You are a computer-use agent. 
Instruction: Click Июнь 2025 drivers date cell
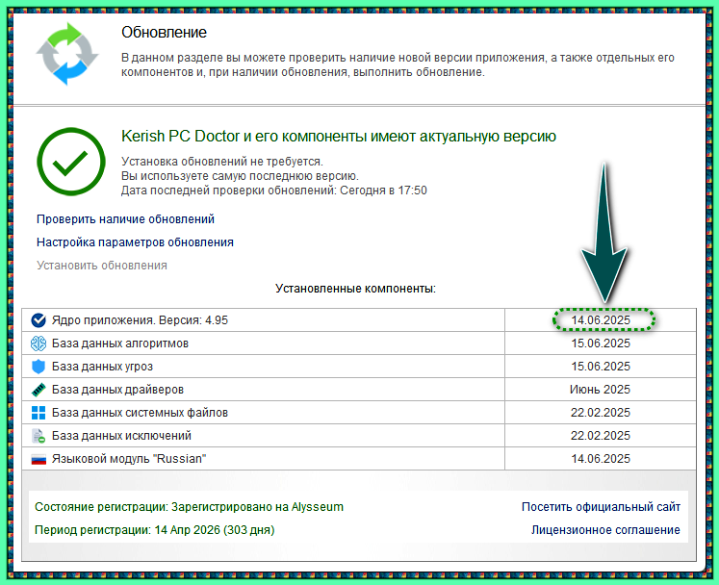pos(601,390)
